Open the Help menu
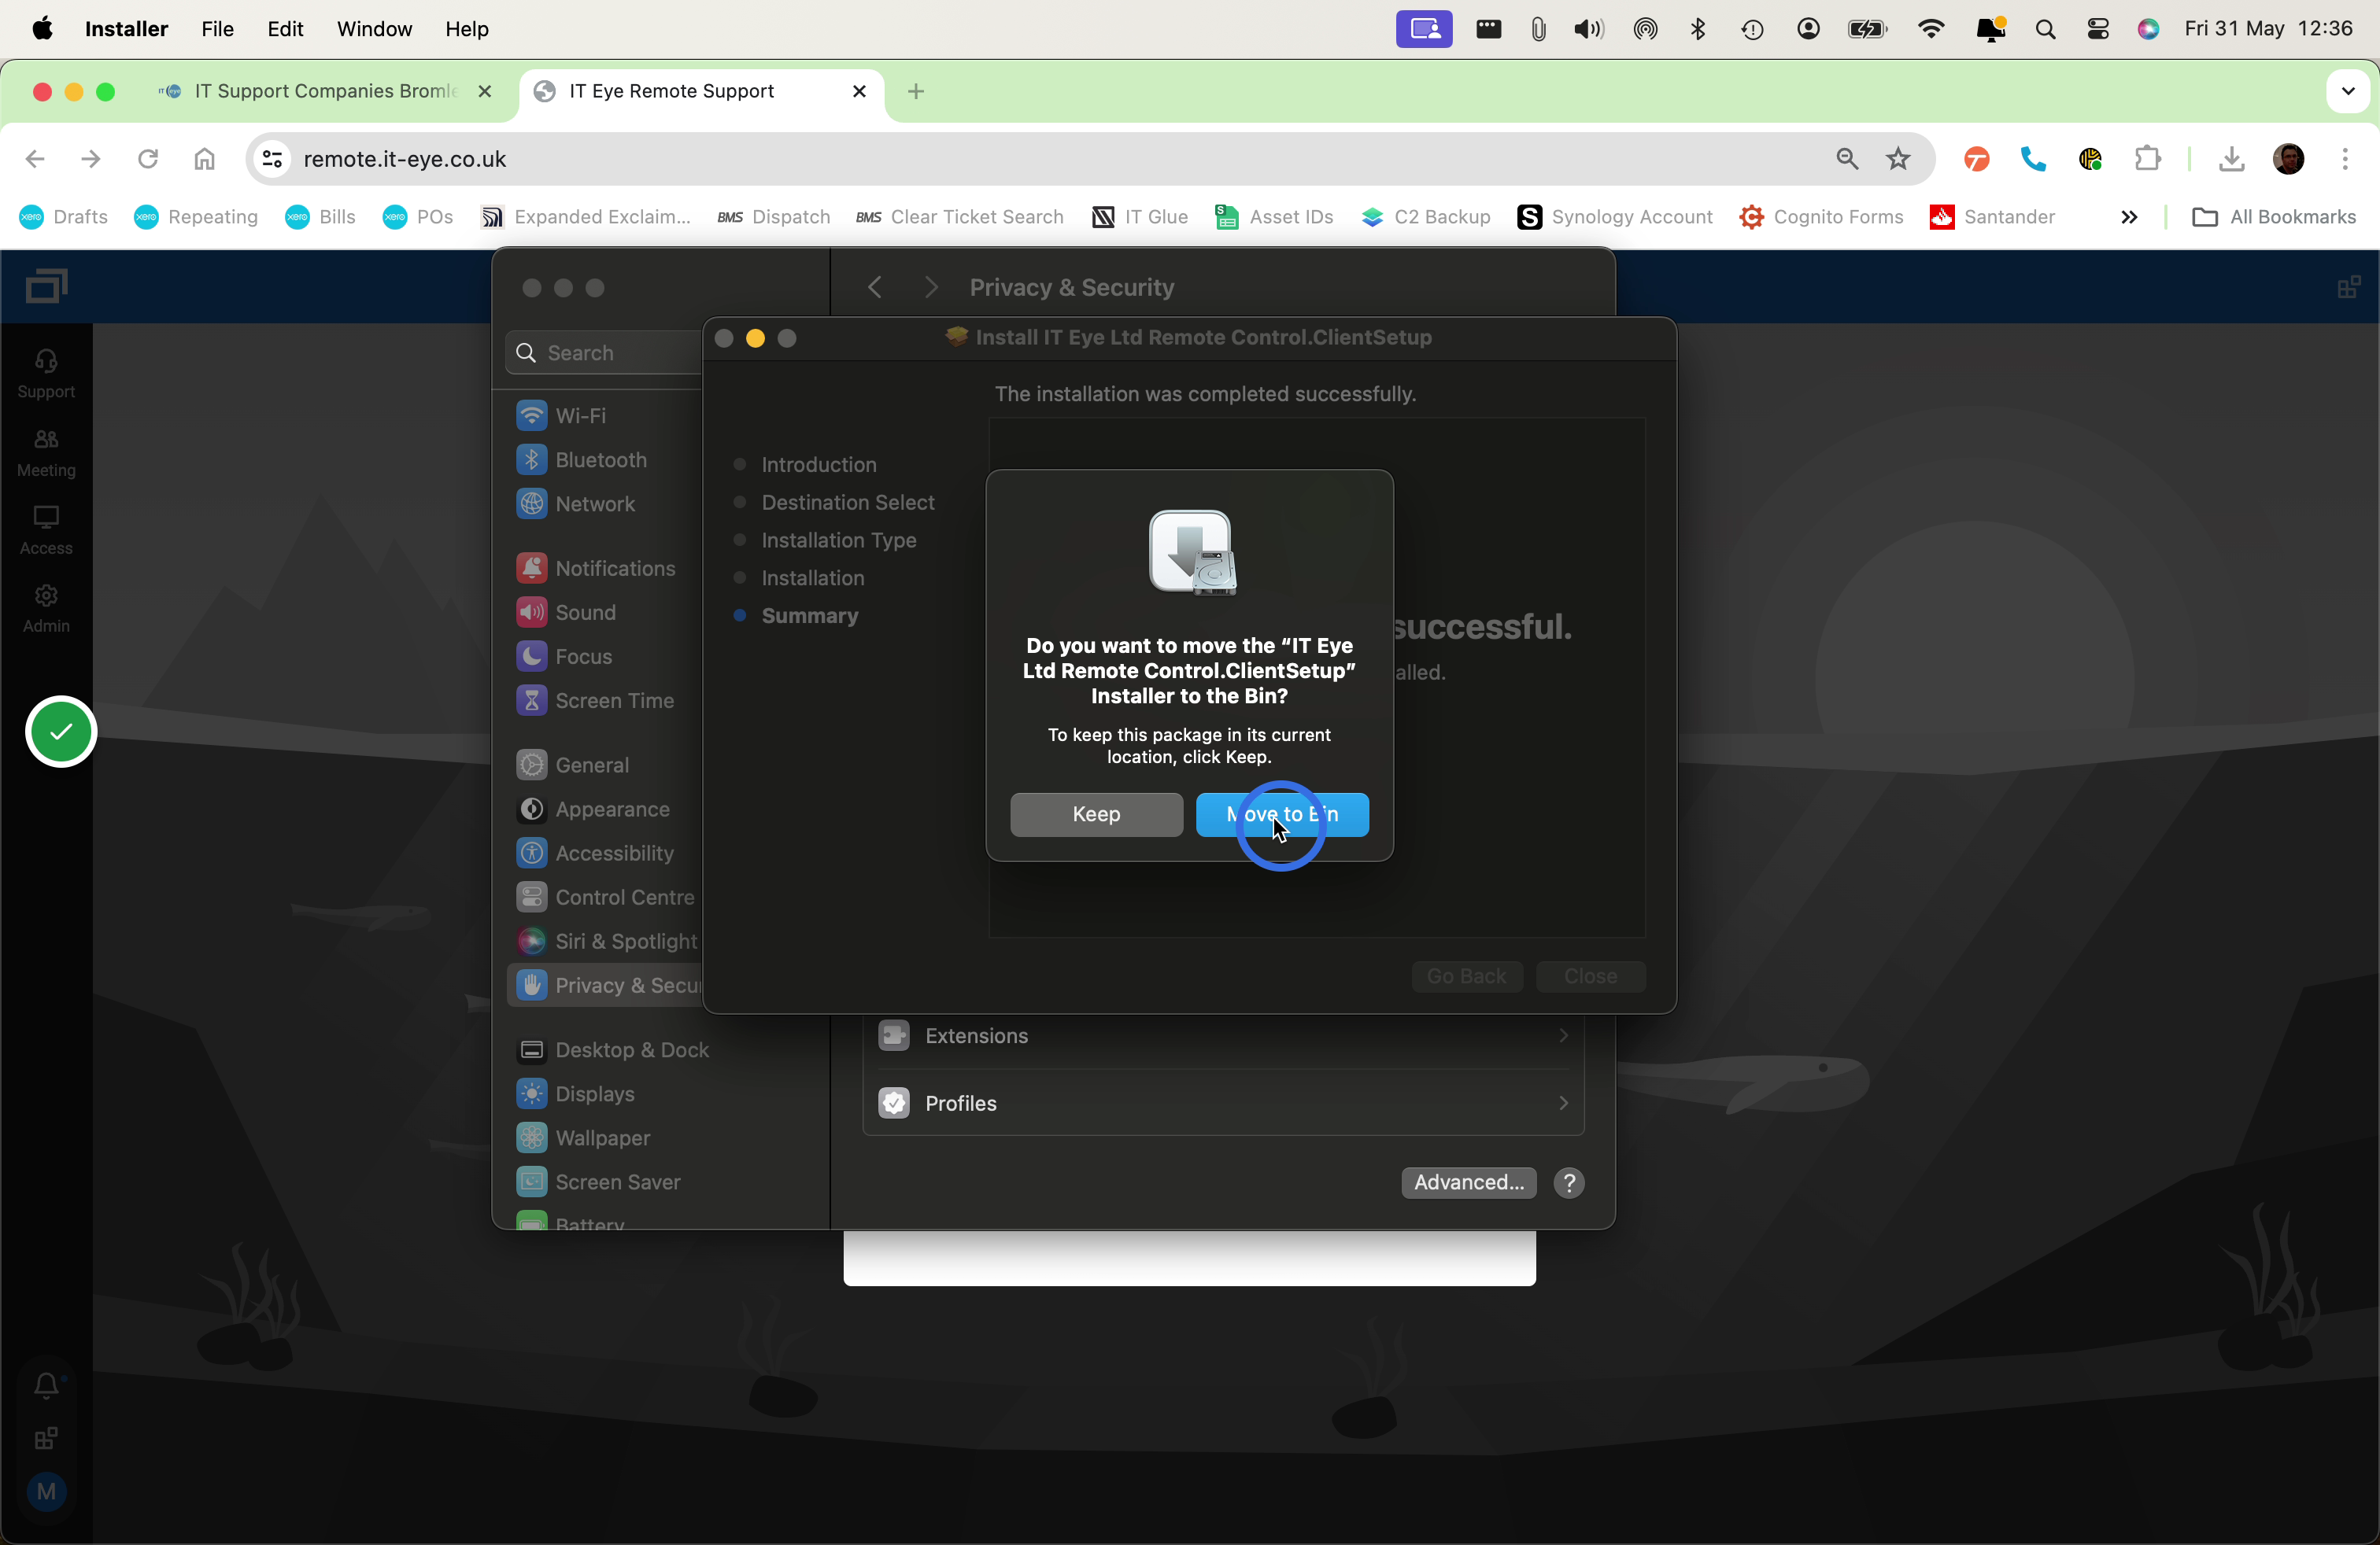The image size is (2380, 1545). 467,29
